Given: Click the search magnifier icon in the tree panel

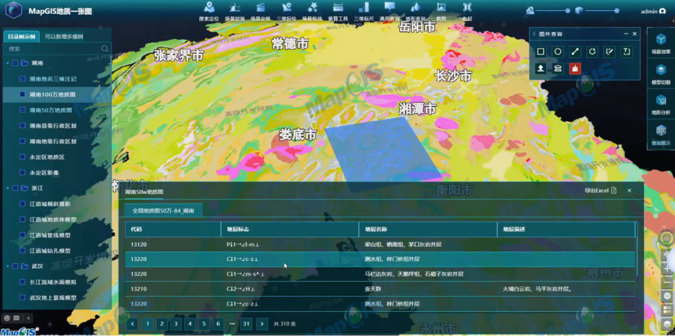Looking at the screenshot, I should (x=104, y=49).
